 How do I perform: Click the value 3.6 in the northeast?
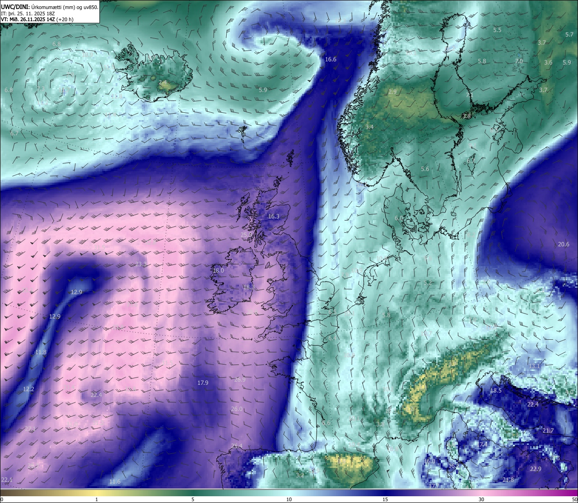click(x=548, y=63)
